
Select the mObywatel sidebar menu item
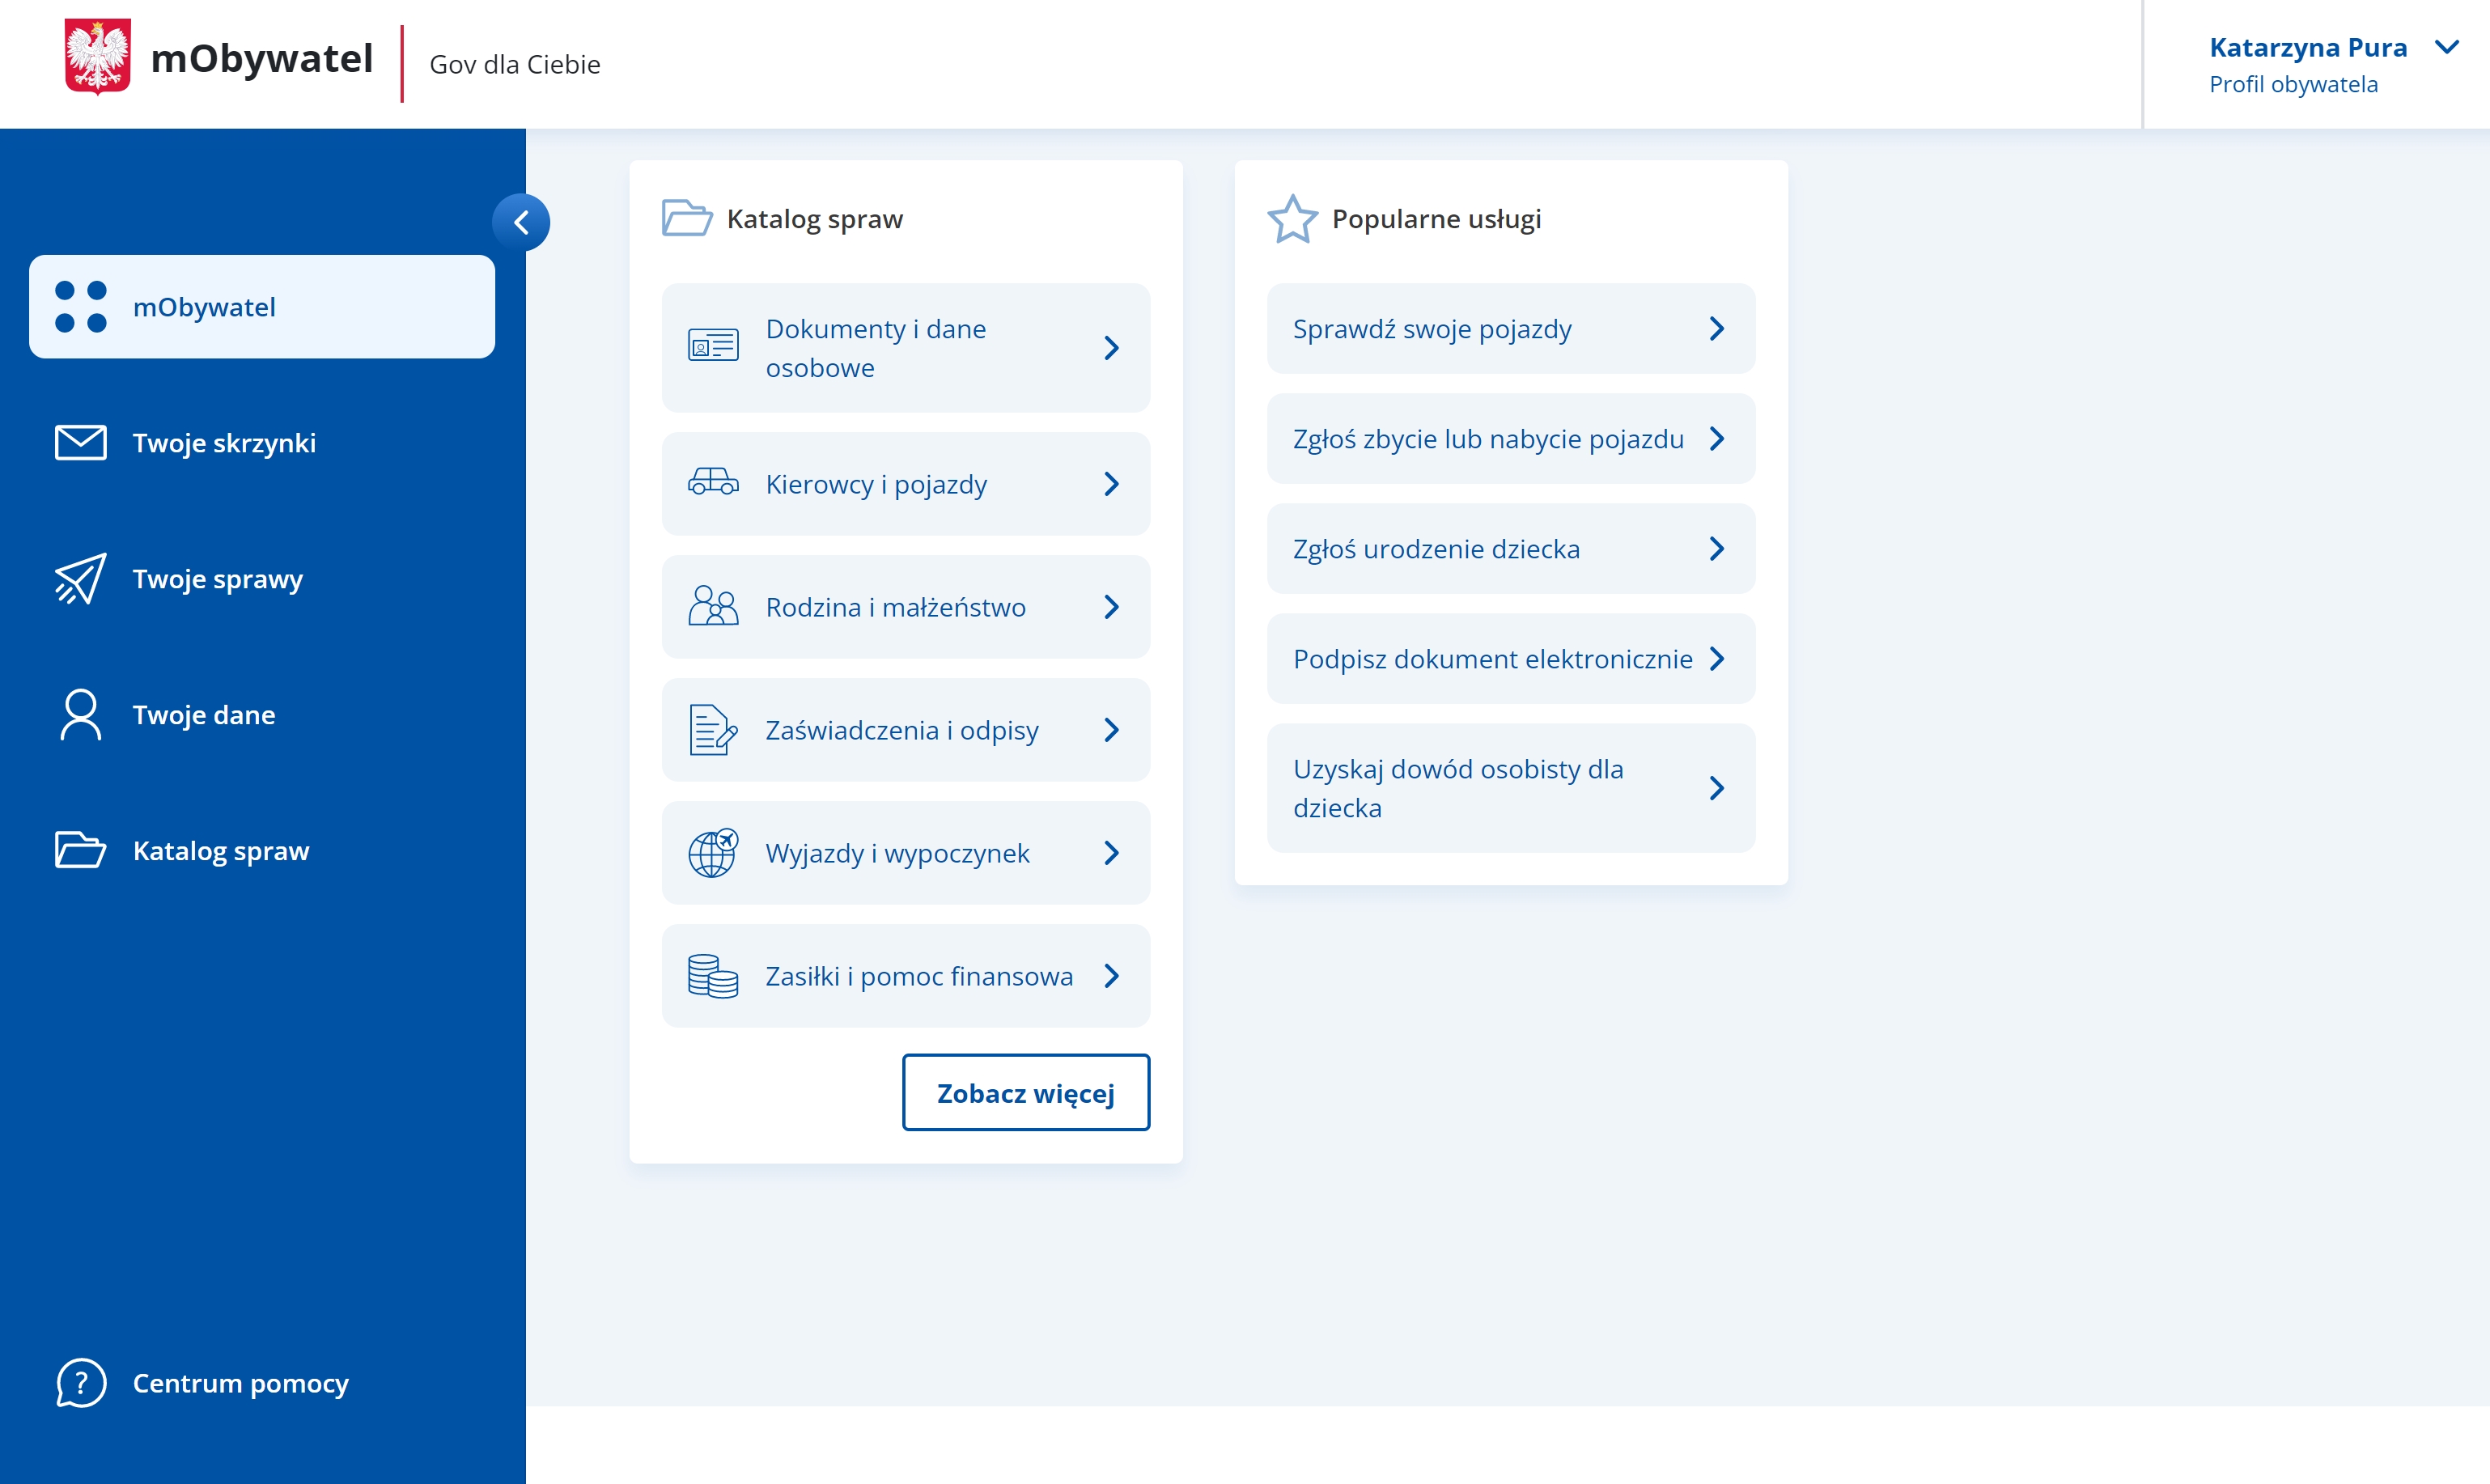tap(262, 306)
